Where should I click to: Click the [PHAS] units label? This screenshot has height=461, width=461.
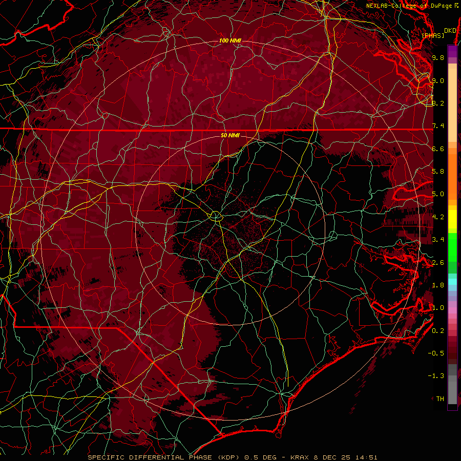click(x=433, y=36)
